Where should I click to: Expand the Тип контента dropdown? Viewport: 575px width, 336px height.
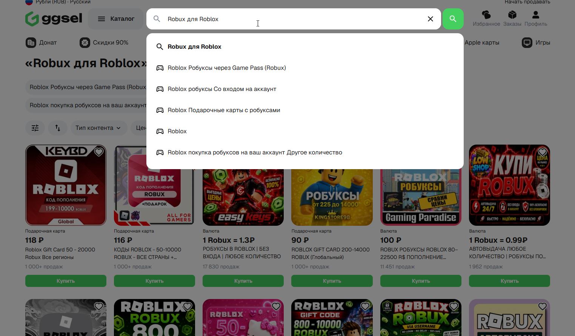[98, 128]
